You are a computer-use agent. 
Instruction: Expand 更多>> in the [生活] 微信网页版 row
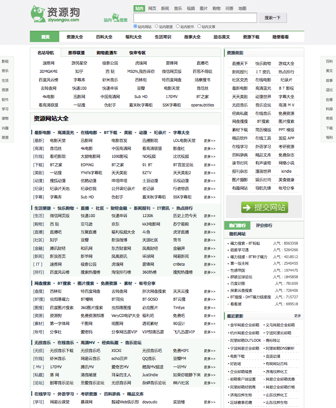point(210,216)
